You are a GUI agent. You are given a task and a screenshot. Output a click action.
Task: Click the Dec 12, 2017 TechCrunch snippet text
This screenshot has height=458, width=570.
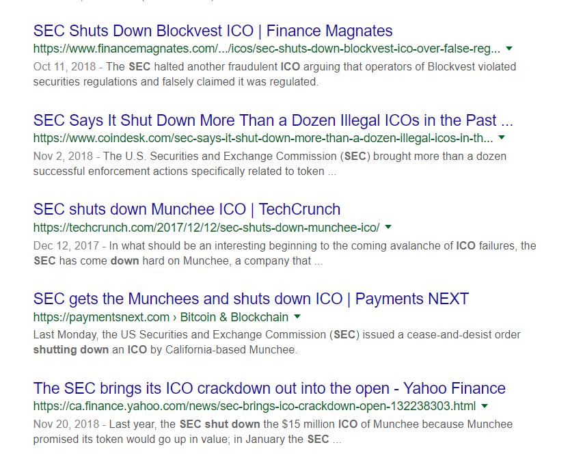(284, 253)
